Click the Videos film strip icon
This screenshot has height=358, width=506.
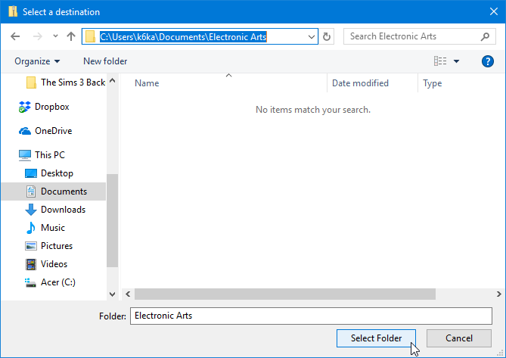31,264
